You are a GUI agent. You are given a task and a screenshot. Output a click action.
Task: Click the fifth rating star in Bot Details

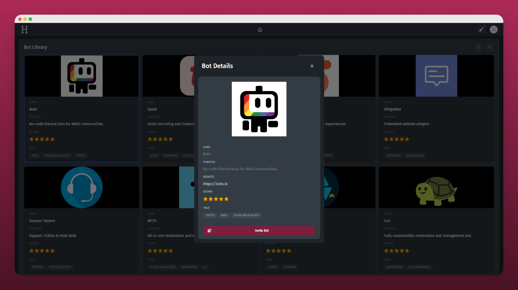[226, 199]
